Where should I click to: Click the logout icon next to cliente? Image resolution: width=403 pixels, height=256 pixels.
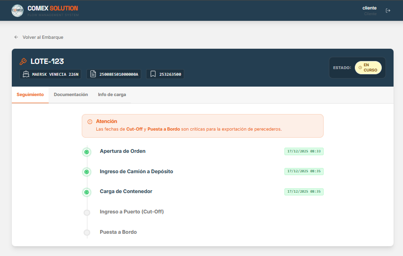388,10
